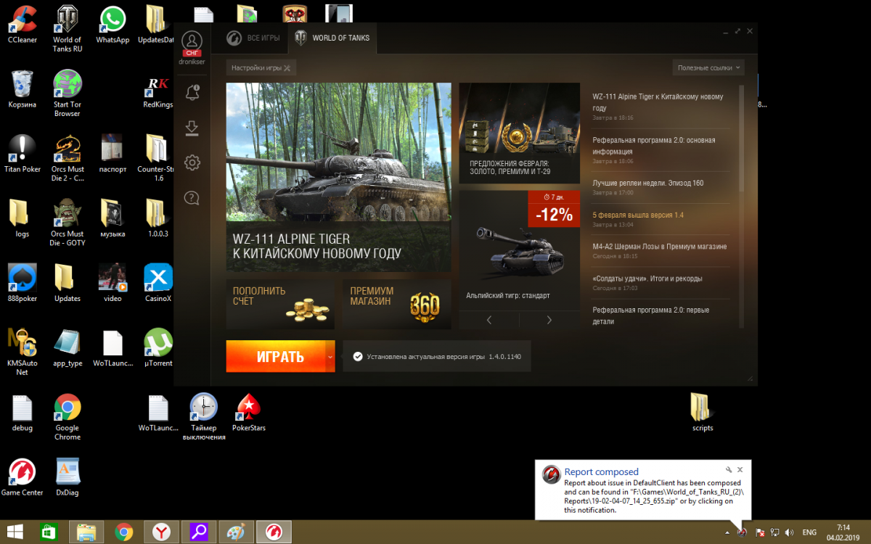Expand the arrow next to ИГРАТЬ button
The width and height of the screenshot is (871, 544).
pyautogui.click(x=330, y=357)
